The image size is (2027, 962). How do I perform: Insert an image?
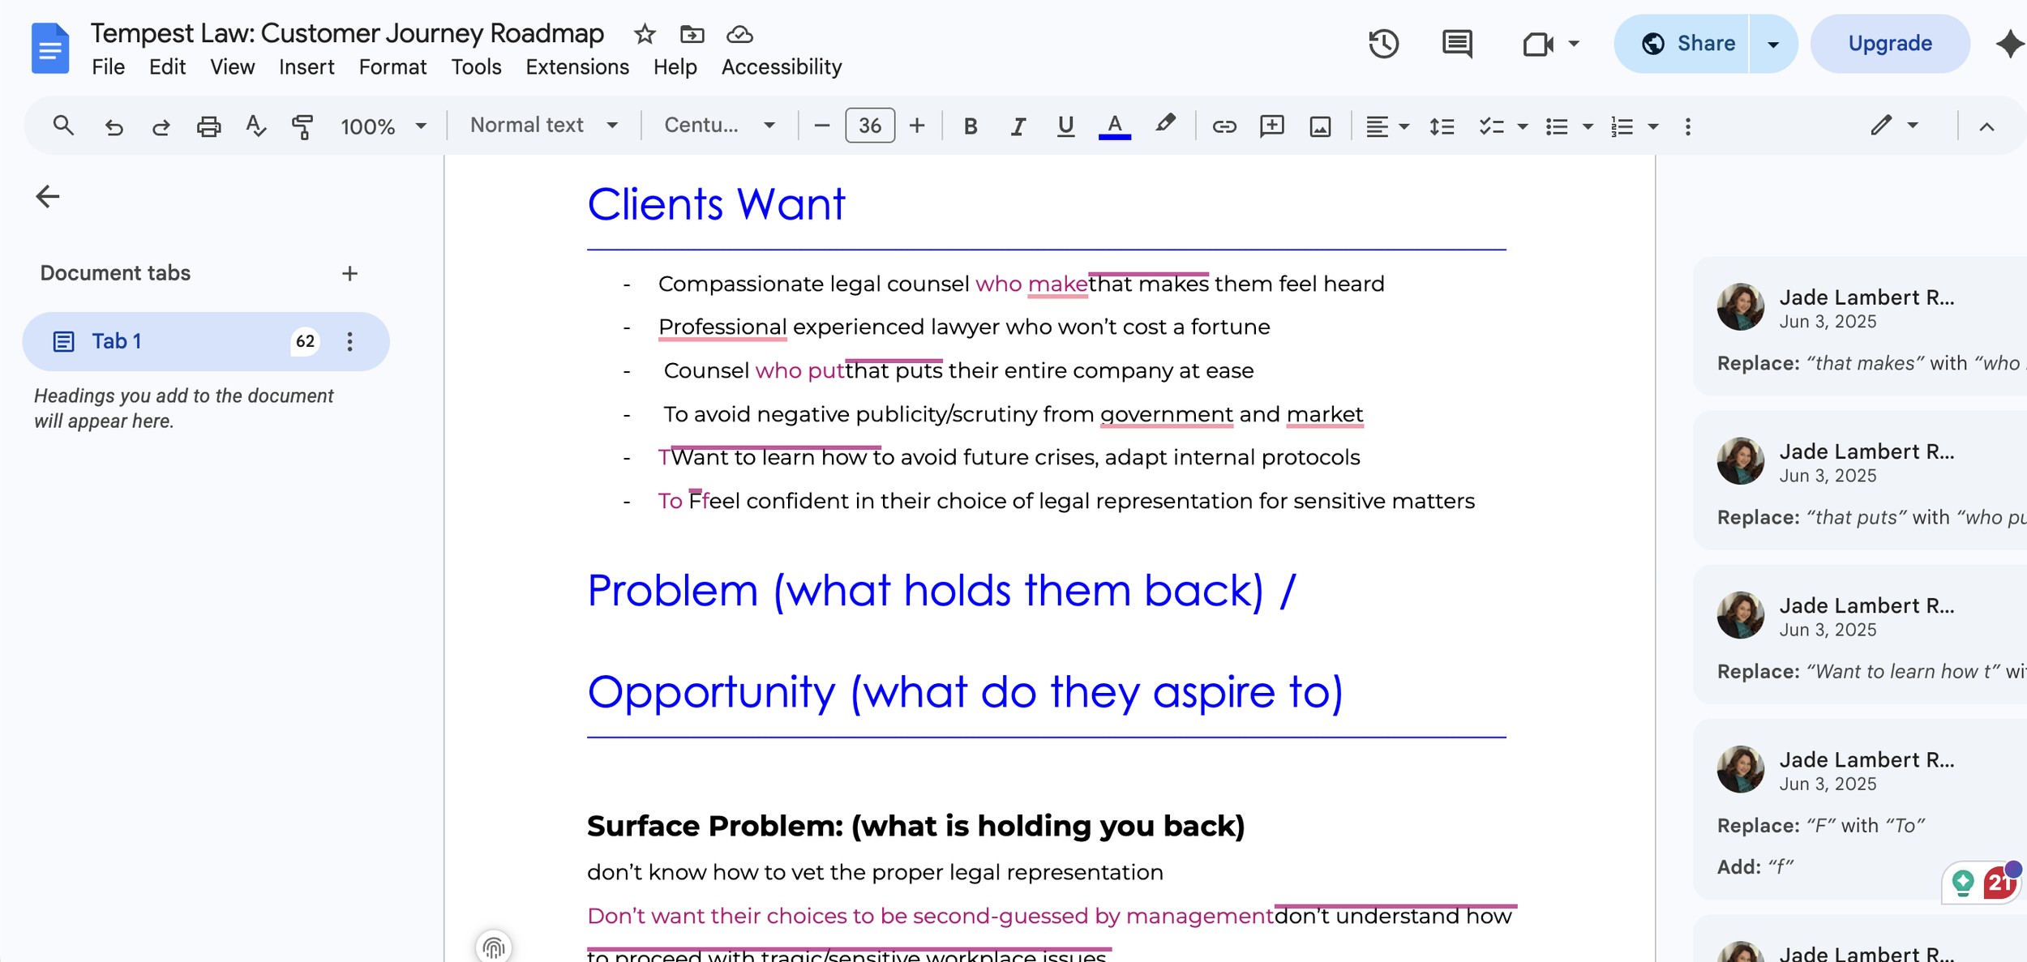pyautogui.click(x=1320, y=126)
